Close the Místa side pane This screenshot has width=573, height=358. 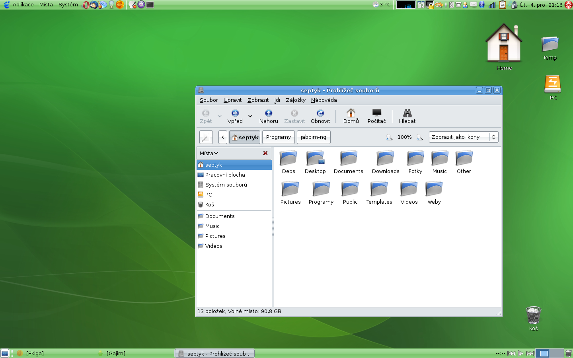(x=265, y=153)
